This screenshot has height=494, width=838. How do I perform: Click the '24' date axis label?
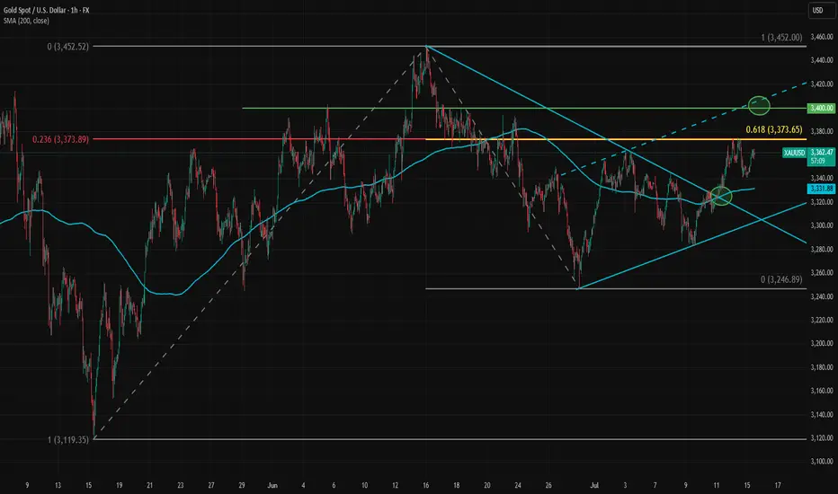pyautogui.click(x=518, y=485)
